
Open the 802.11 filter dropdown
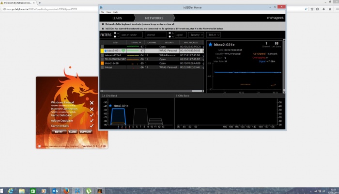214,34
